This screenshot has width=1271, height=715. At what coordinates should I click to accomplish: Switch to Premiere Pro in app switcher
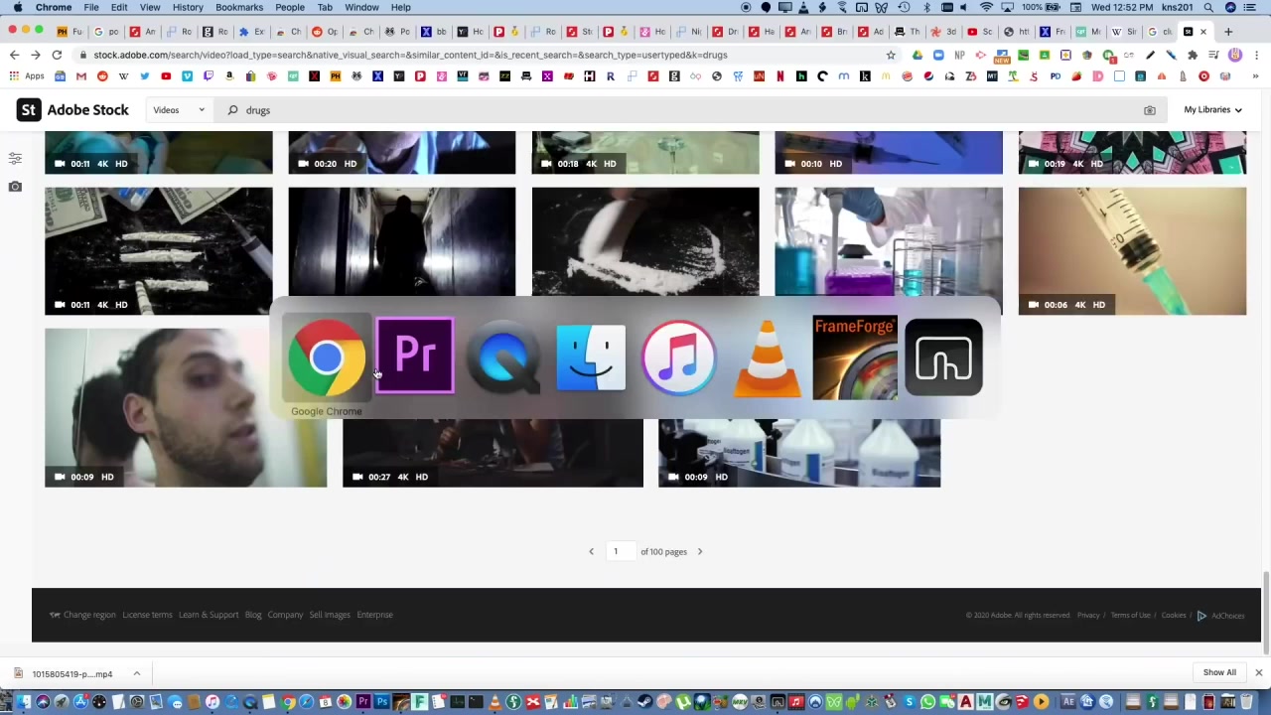(415, 357)
